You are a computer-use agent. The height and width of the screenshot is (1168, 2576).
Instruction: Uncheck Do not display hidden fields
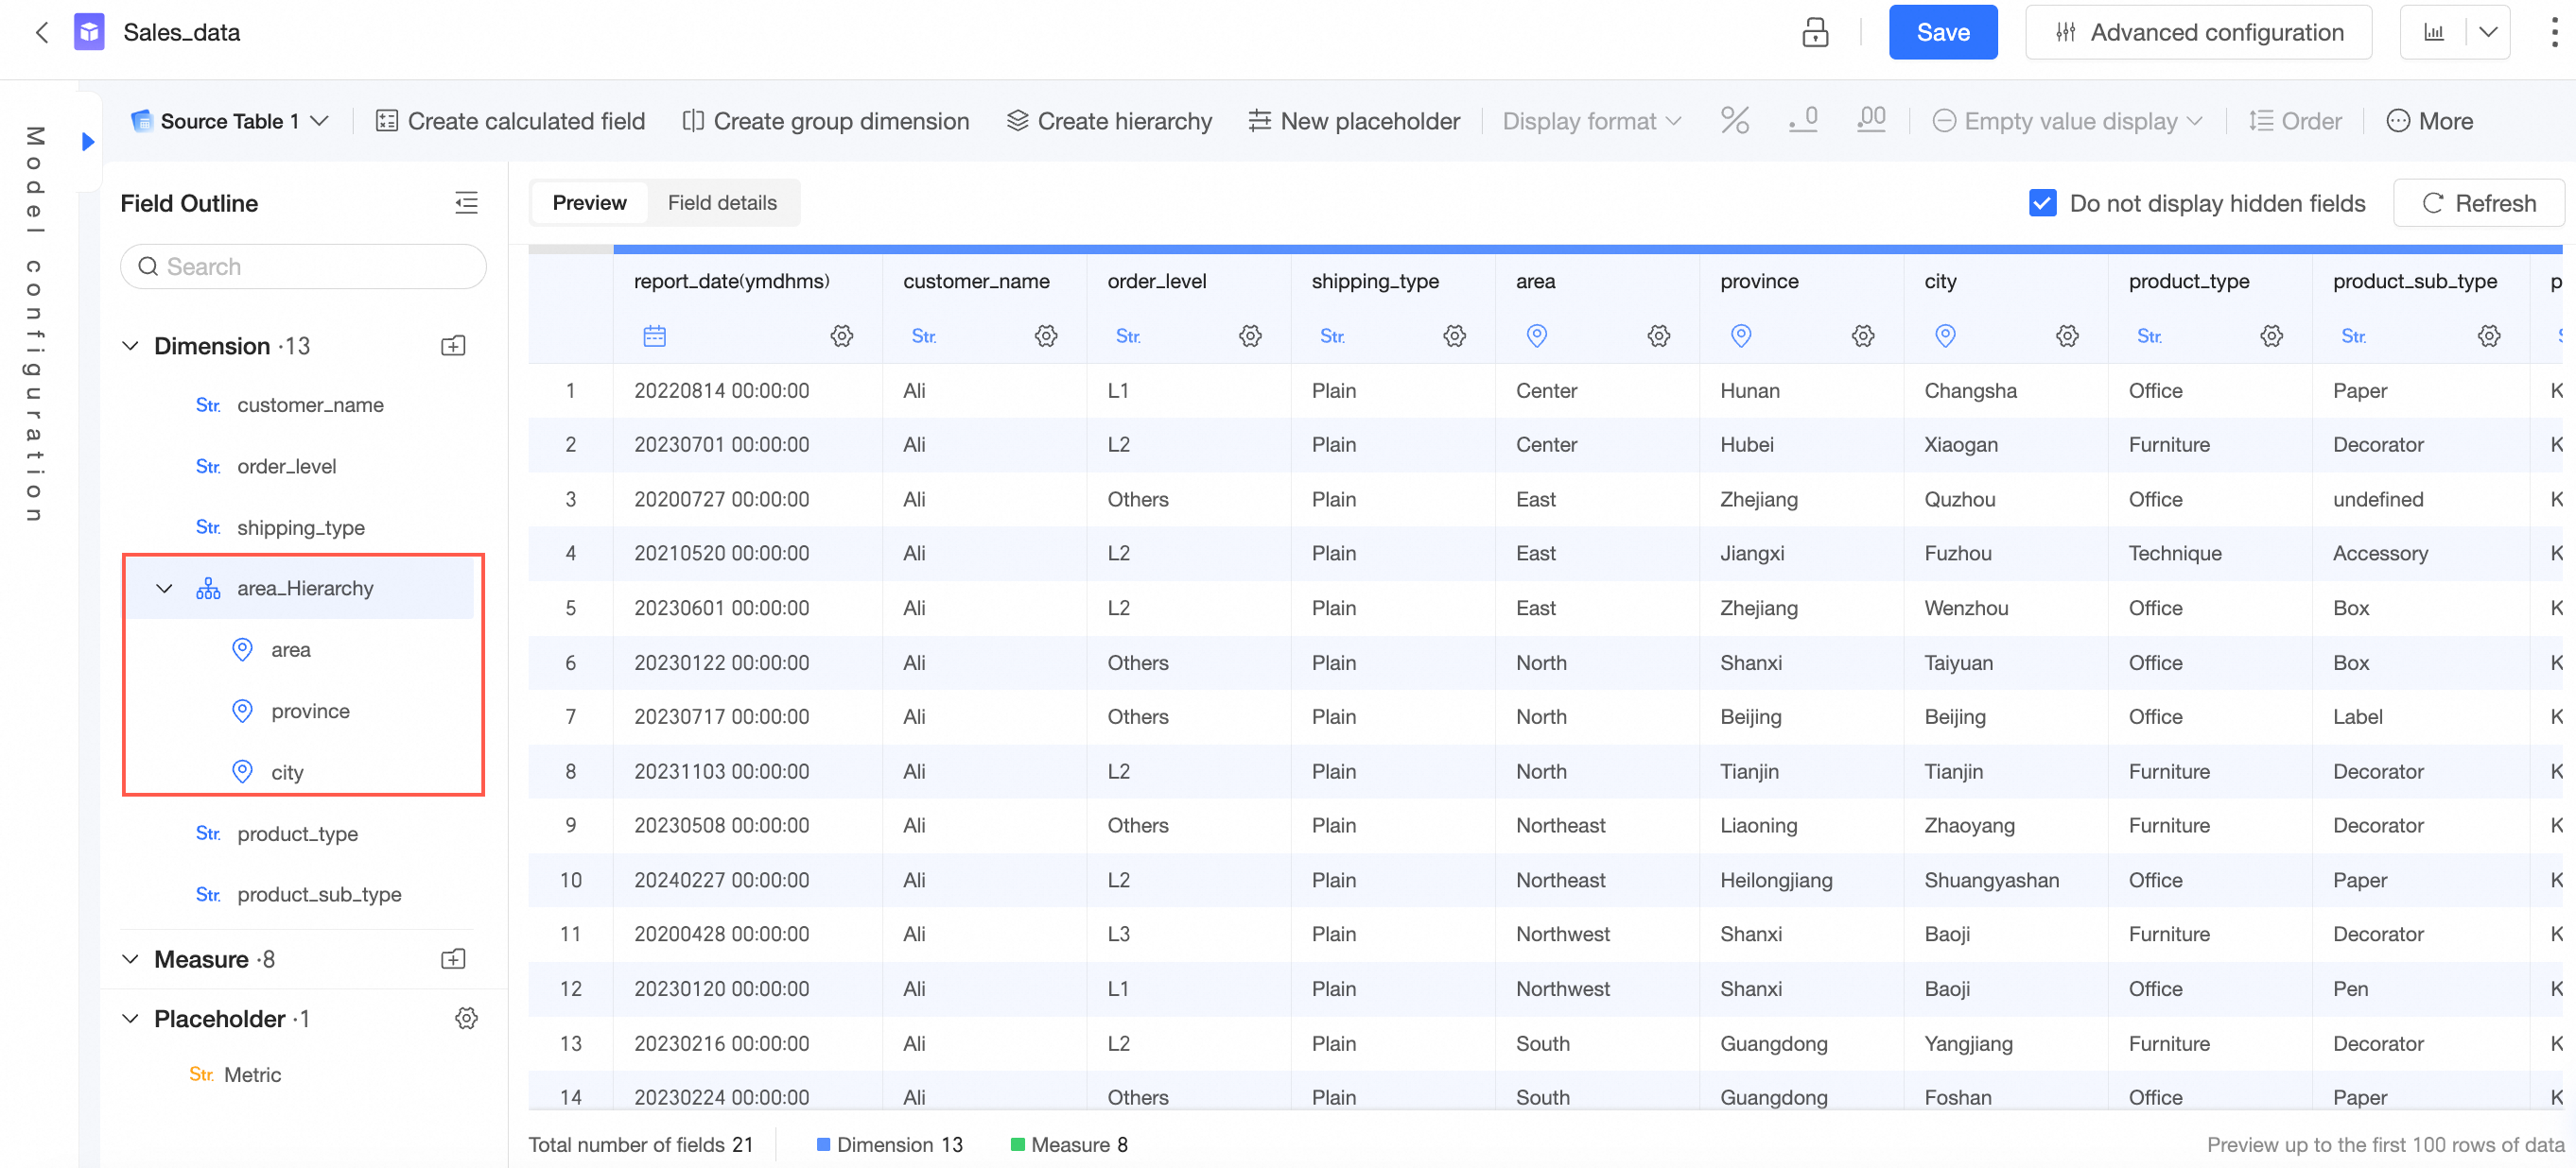[2042, 203]
